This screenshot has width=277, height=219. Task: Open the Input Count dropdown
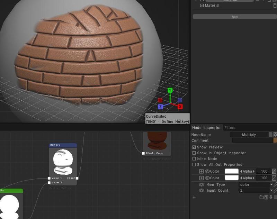point(256,190)
